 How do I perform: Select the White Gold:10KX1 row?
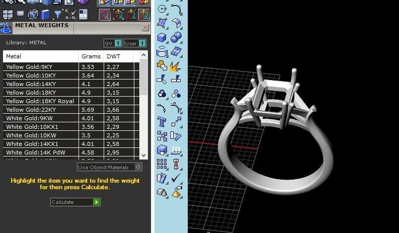click(x=71, y=126)
